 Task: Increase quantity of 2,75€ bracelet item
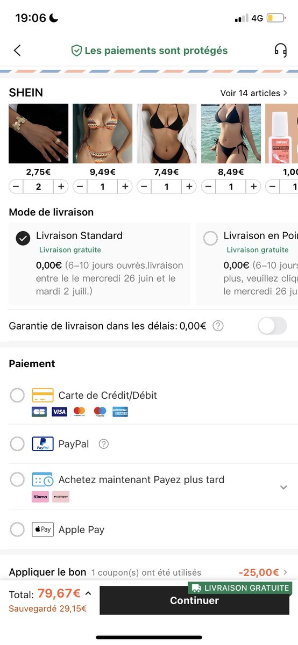pyautogui.click(x=61, y=187)
